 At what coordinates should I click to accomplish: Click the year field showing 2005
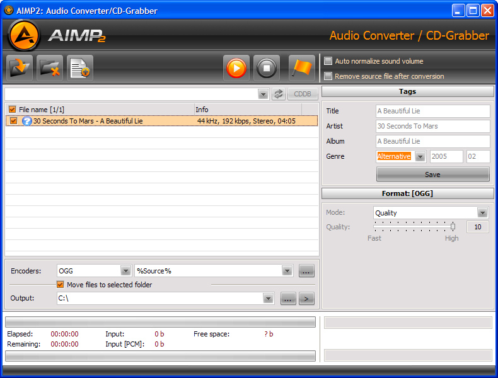(446, 156)
